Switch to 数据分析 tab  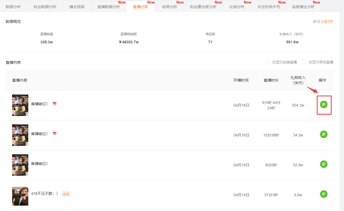point(13,7)
